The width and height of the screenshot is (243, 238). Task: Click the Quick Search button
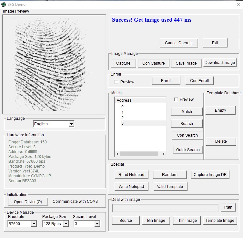tap(188, 150)
